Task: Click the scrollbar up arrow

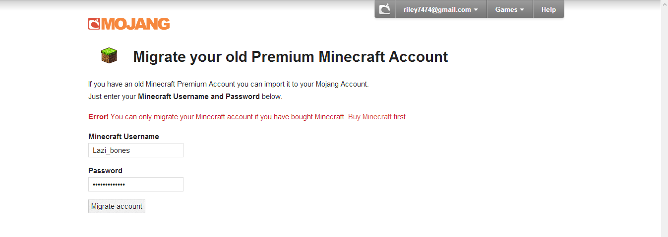Action: point(665,4)
